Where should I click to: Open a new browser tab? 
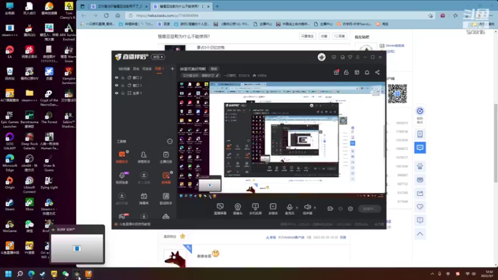(217, 6)
